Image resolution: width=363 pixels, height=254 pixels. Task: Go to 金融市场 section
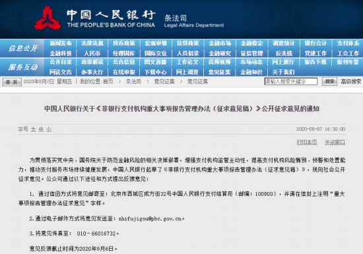pyautogui.click(x=220, y=44)
